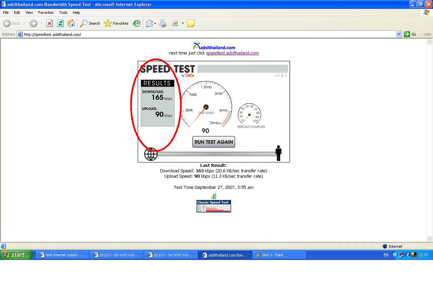Click the adslthailand.com logo
Image resolution: width=433 pixels, height=286 pixels.
pyautogui.click(x=214, y=46)
